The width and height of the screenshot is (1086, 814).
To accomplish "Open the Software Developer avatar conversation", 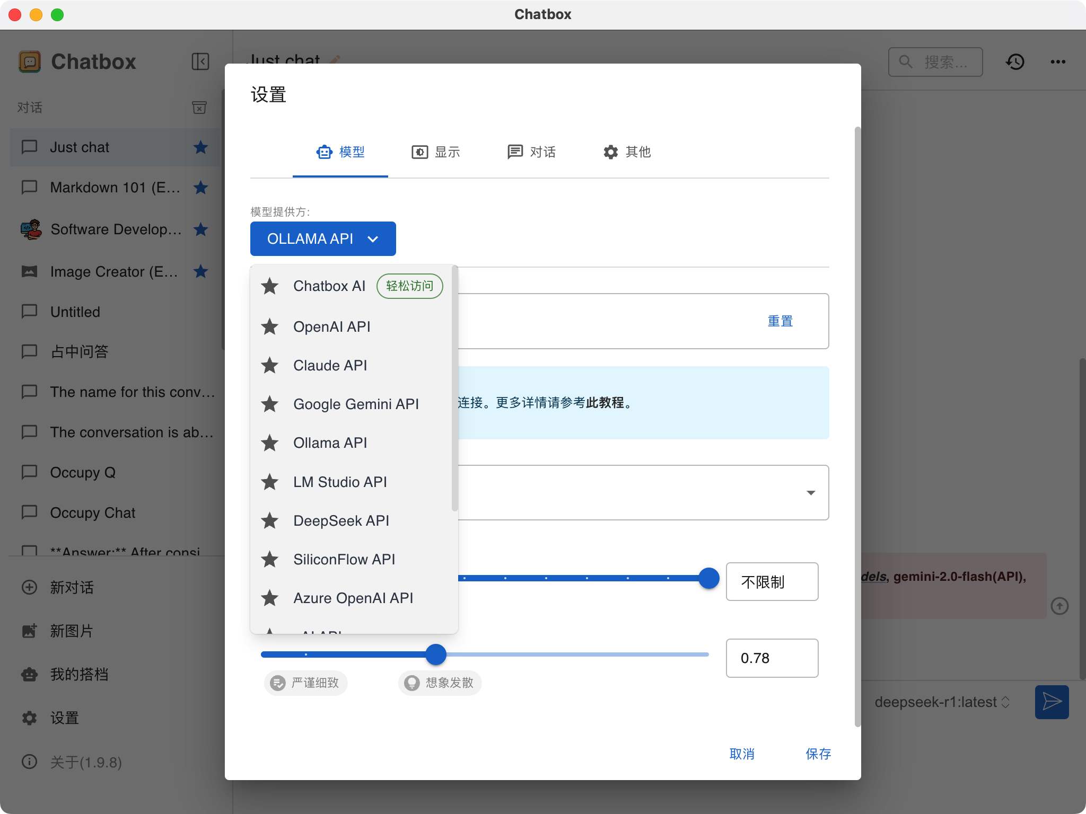I will (31, 229).
